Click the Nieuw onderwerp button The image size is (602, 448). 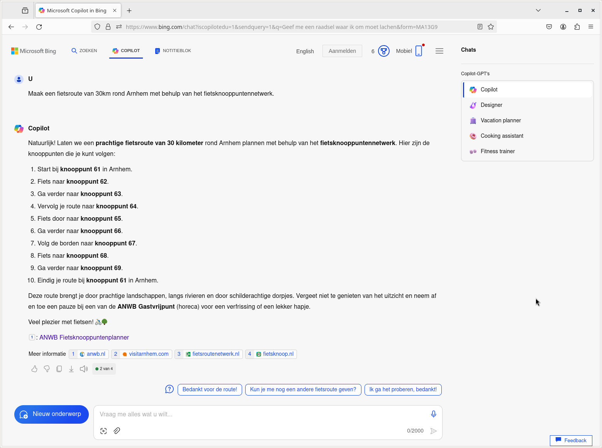tap(51, 414)
